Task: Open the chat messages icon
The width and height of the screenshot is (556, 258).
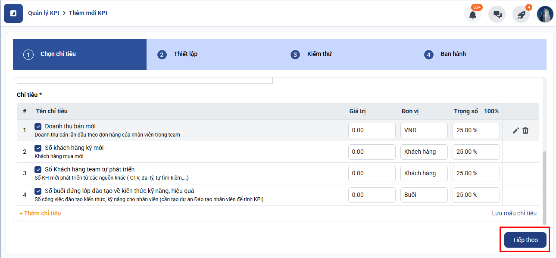Action: [497, 15]
